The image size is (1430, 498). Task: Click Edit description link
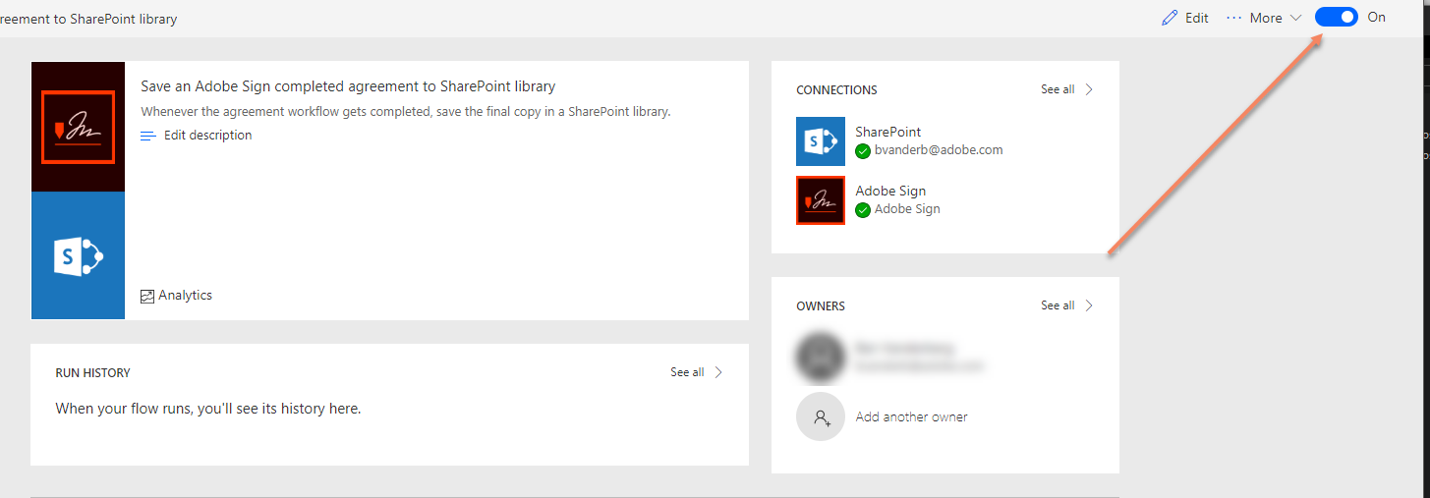(x=207, y=136)
